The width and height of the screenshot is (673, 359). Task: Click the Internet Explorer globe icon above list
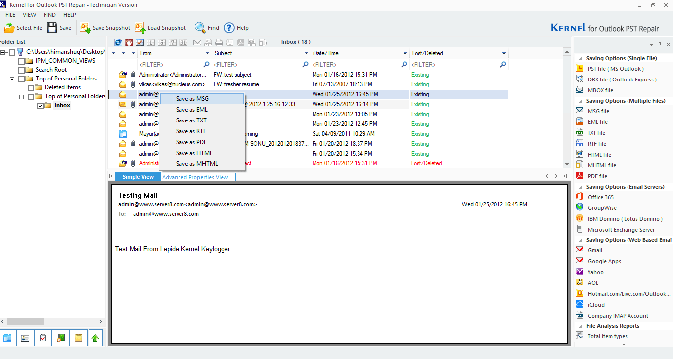click(118, 42)
